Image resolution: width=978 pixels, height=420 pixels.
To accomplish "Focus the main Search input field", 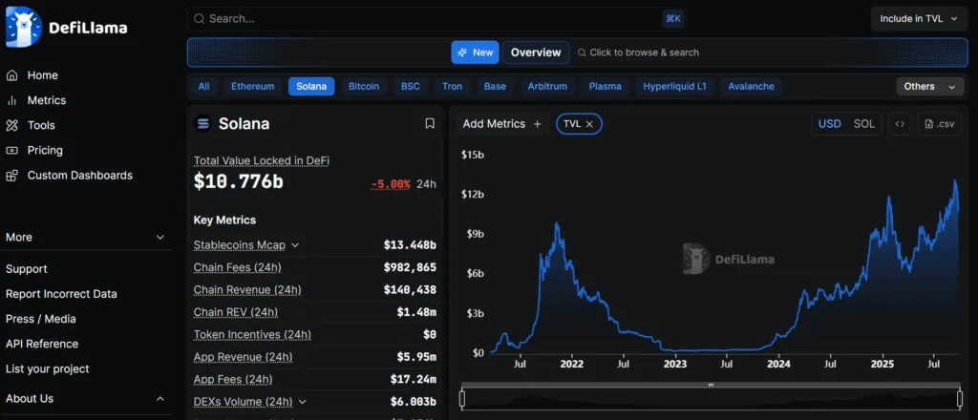I will pos(436,19).
